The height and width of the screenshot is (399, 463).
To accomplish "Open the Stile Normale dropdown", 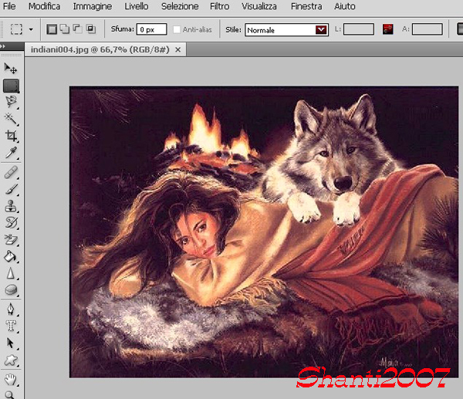I will [286, 30].
